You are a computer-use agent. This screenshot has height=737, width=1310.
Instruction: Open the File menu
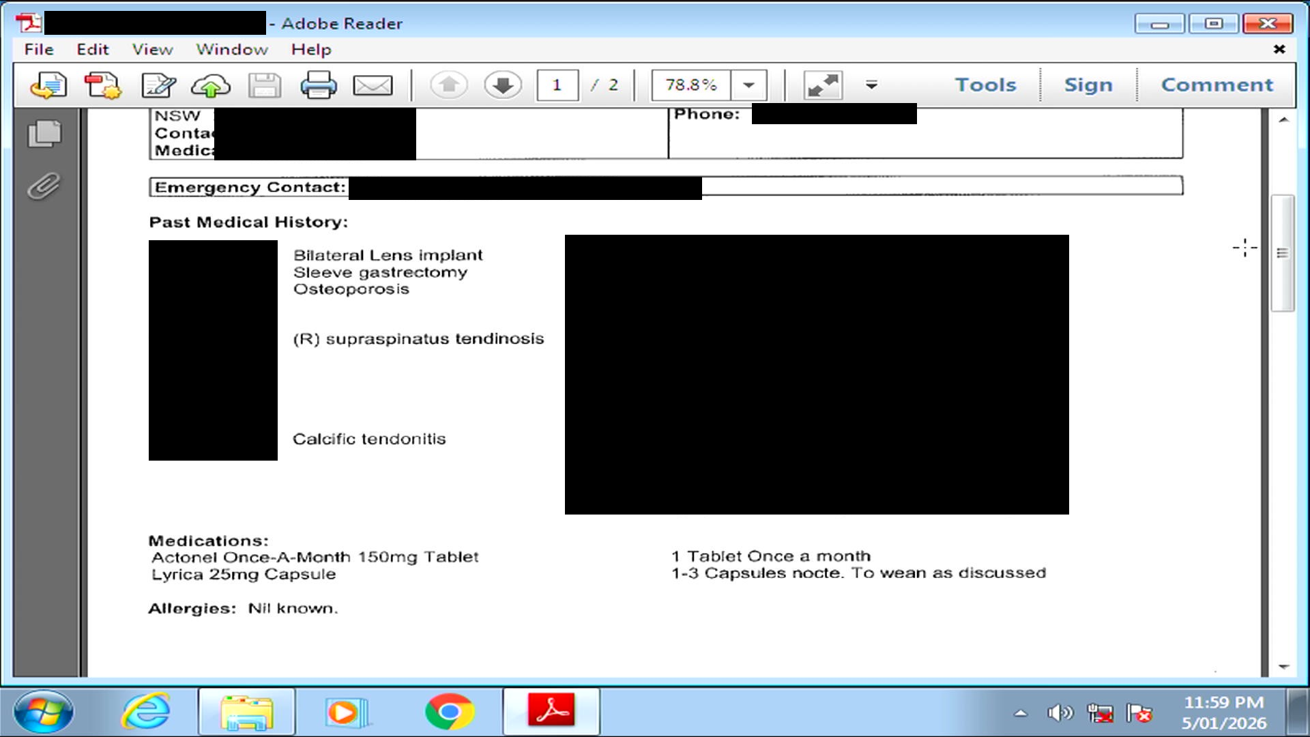click(39, 49)
